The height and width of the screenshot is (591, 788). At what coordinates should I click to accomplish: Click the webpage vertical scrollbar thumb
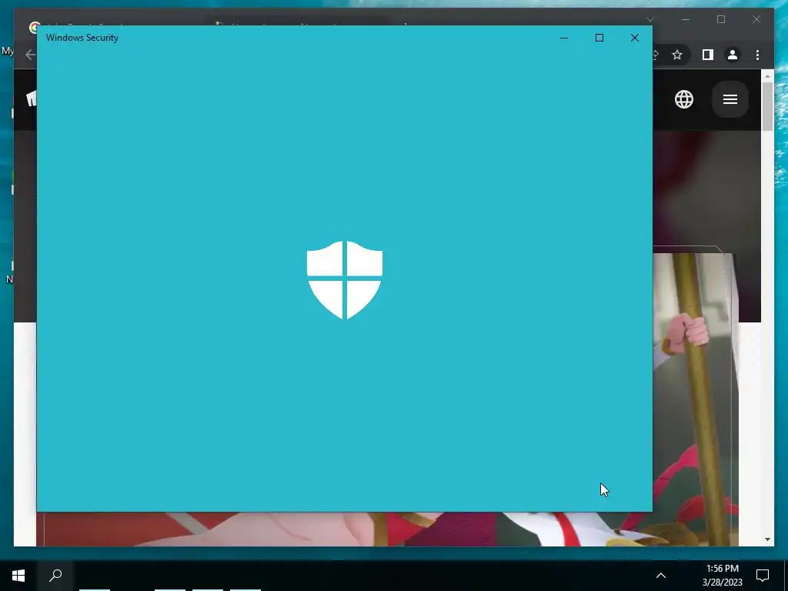(767, 106)
